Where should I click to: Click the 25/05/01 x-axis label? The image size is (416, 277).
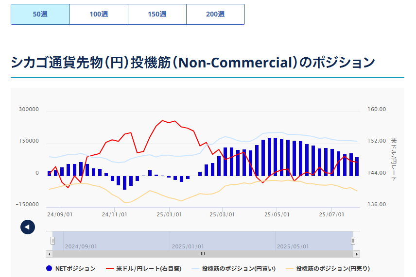tap(277, 214)
